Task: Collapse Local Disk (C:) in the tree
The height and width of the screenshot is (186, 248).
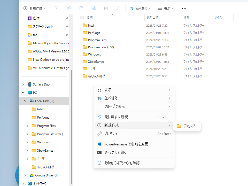Action: 25,101
